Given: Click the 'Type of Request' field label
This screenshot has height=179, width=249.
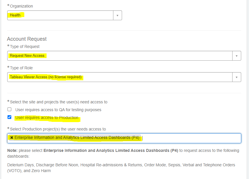Looking at the screenshot, I should [25, 46].
